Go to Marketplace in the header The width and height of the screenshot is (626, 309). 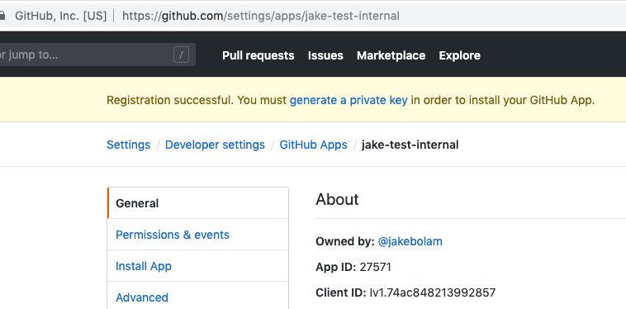pyautogui.click(x=391, y=55)
